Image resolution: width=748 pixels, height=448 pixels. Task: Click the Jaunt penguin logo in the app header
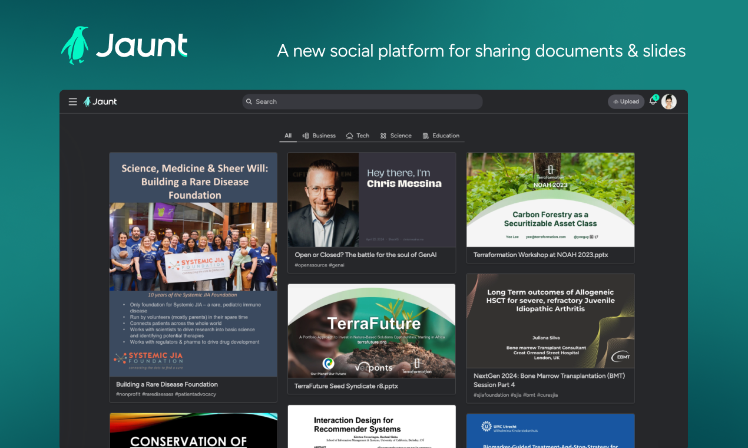click(x=100, y=101)
